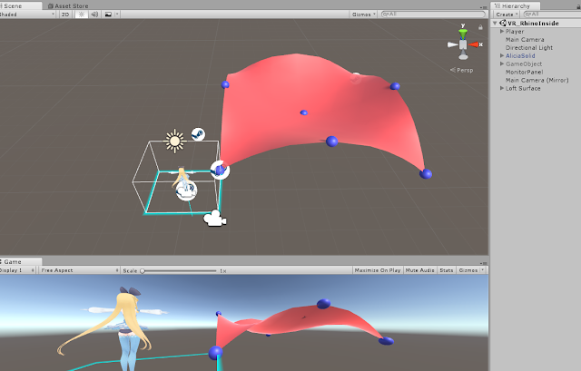Collapse the VR_RhinoInside scene node
581x371 pixels.
click(x=495, y=23)
